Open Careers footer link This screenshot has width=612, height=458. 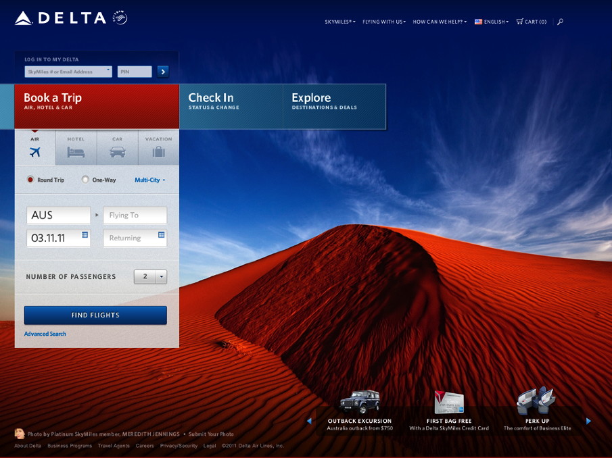145,446
